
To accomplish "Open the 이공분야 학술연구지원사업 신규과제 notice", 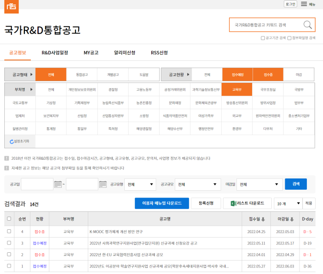I will [159, 266].
